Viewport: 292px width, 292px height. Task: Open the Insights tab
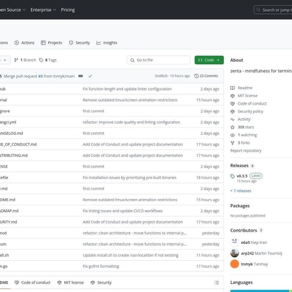pos(107,43)
